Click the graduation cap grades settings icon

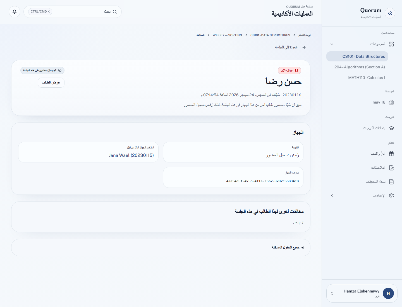point(391,128)
